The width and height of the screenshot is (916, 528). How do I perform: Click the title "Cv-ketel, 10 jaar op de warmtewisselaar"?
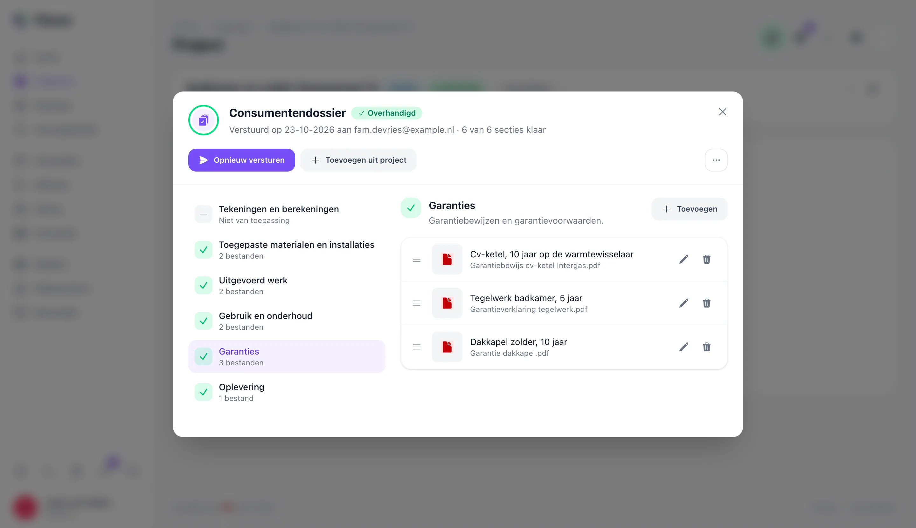pos(552,254)
